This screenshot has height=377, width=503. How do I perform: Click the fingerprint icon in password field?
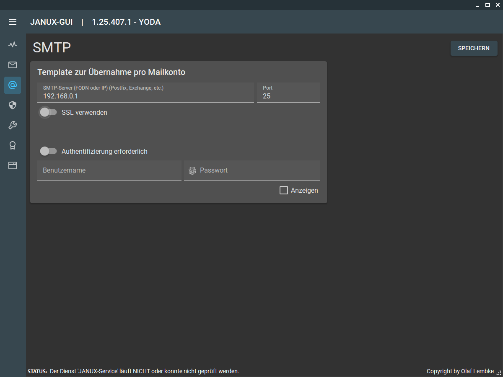click(x=192, y=171)
